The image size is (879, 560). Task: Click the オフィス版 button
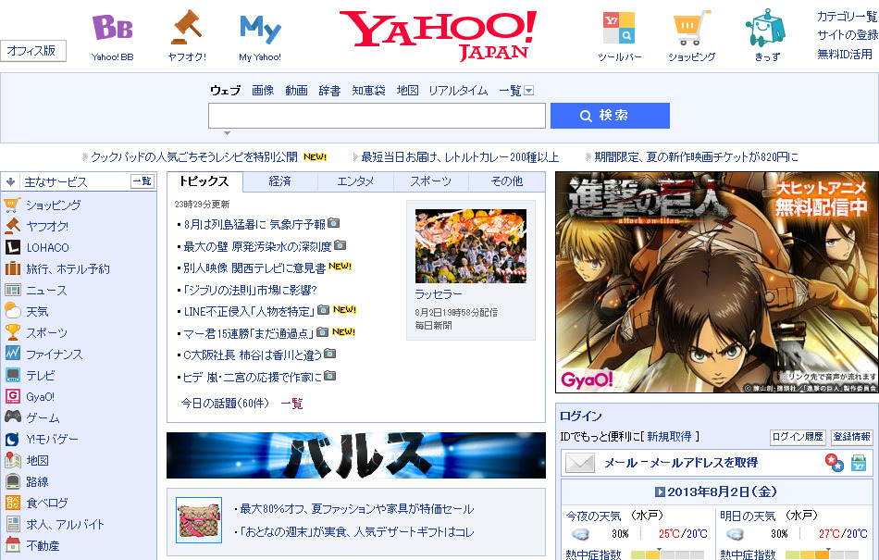pos(33,51)
